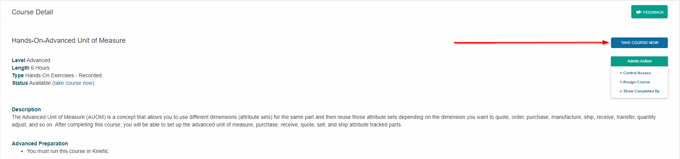Click the megaphone icon in Feedback button
This screenshot has height=159, width=680.
pyautogui.click(x=639, y=12)
